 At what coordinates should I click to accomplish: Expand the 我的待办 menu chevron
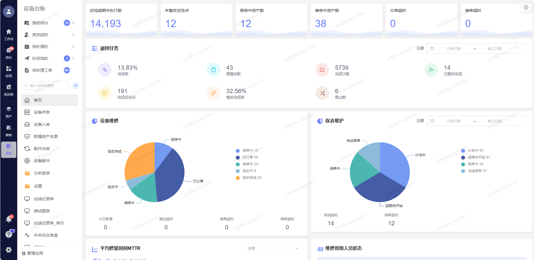pyautogui.click(x=73, y=23)
